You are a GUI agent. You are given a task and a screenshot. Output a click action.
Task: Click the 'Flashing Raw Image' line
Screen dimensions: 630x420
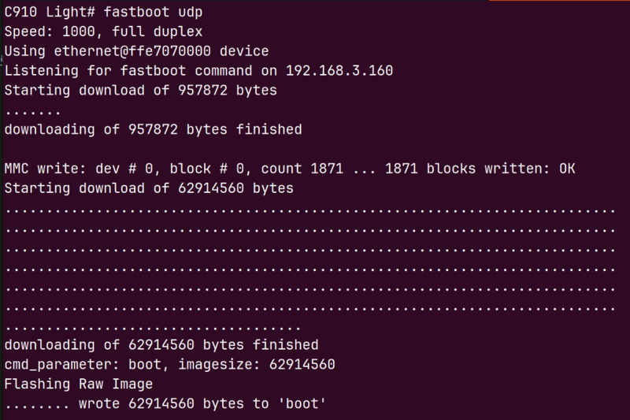78,385
